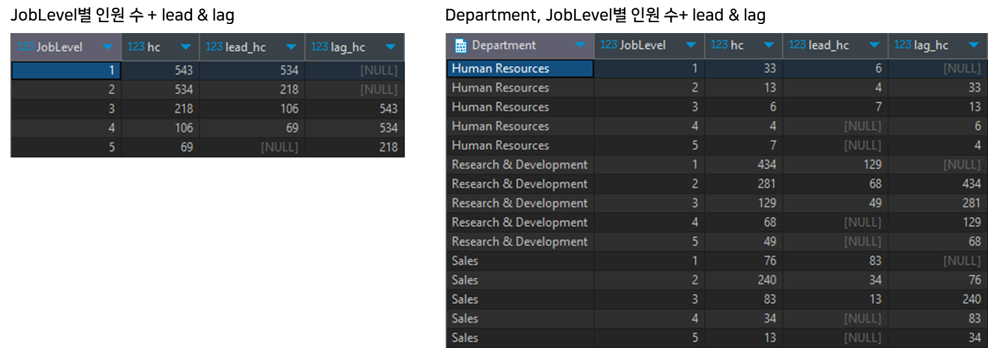Click the 123 numeric icon beside hc in left table
This screenshot has height=348, width=988.
(x=136, y=47)
